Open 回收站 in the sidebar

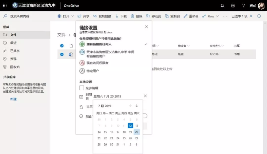pyautogui.click(x=15, y=67)
